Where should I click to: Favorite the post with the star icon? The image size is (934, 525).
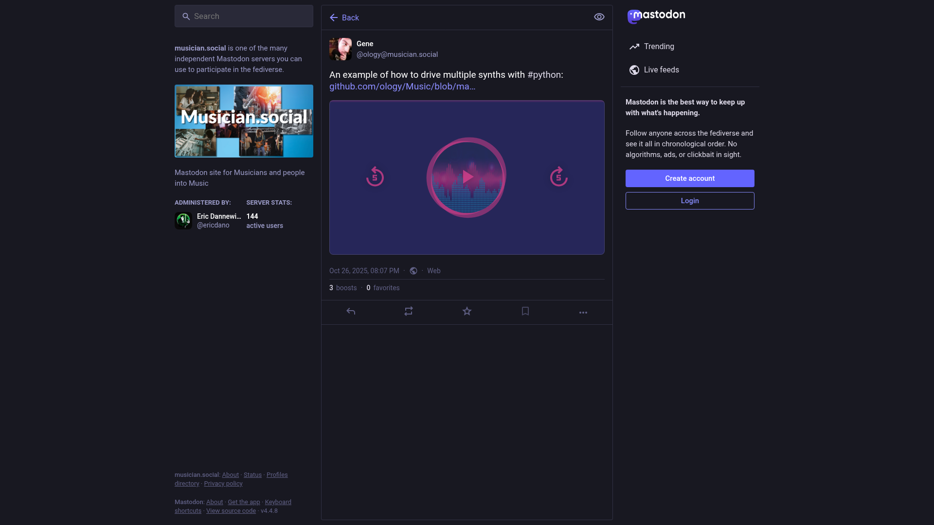pos(467,312)
